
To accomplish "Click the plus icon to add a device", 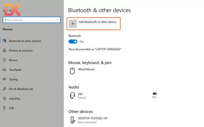I will point(73,24).
